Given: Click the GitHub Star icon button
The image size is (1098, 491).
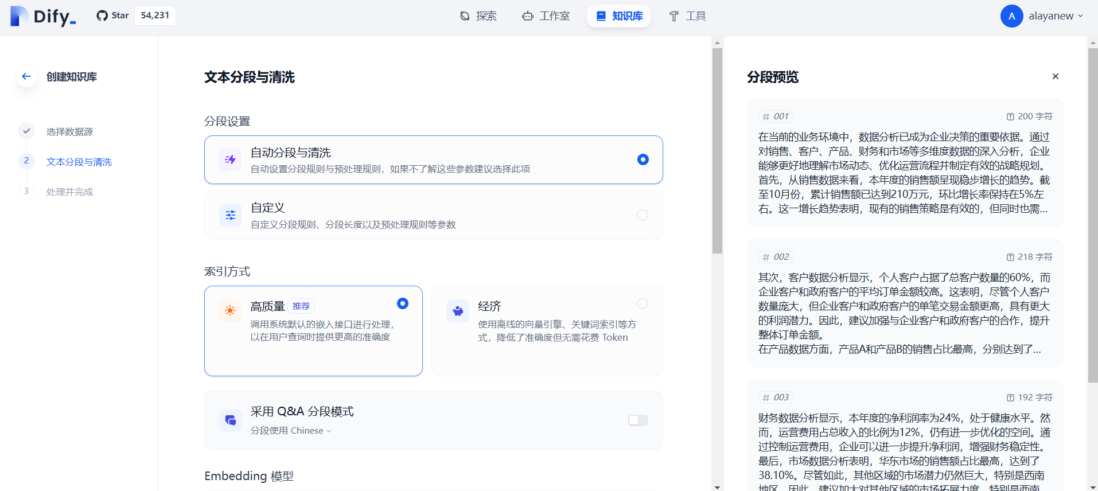Looking at the screenshot, I should click(113, 15).
